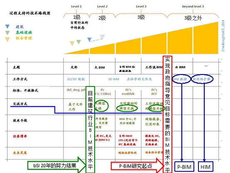Click the green arrow labeled bSI 20年的努力结果
Screen dimensions: 230x173
point(57,166)
